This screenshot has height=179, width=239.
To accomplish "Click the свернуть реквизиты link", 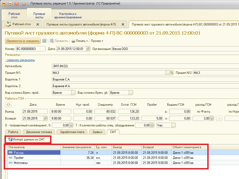I will tap(20, 60).
